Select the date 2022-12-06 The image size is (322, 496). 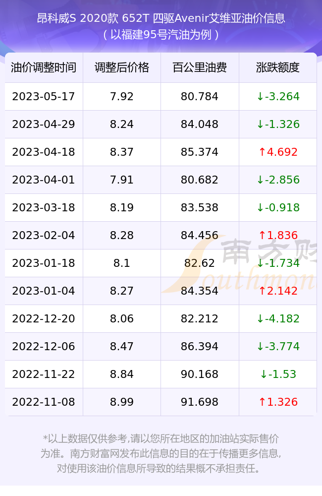pos(44,347)
